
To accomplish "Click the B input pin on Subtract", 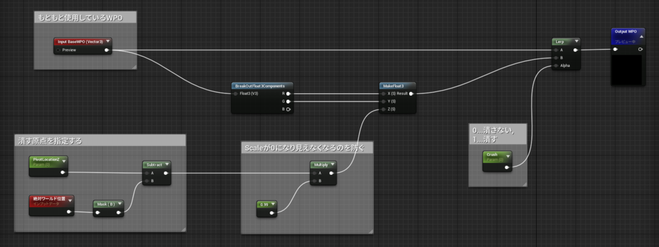I will pos(147,181).
